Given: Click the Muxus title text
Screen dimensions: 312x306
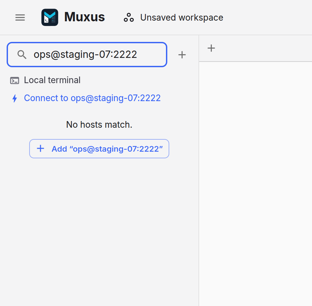Looking at the screenshot, I should 85,17.
